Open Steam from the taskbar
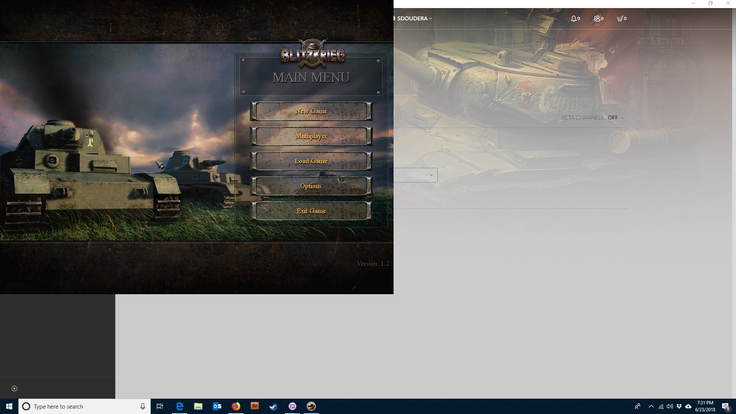Image resolution: width=736 pixels, height=414 pixels. point(274,406)
